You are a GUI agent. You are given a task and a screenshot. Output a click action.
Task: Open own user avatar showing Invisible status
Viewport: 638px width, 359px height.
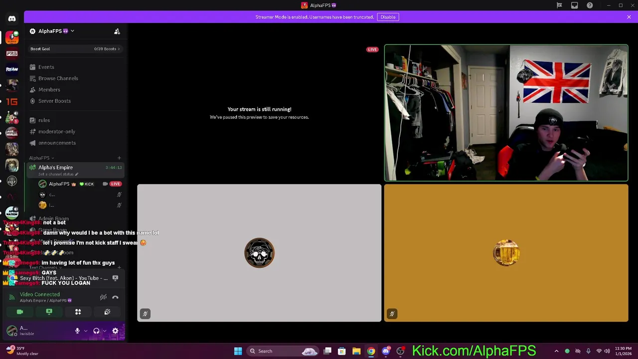point(12,331)
